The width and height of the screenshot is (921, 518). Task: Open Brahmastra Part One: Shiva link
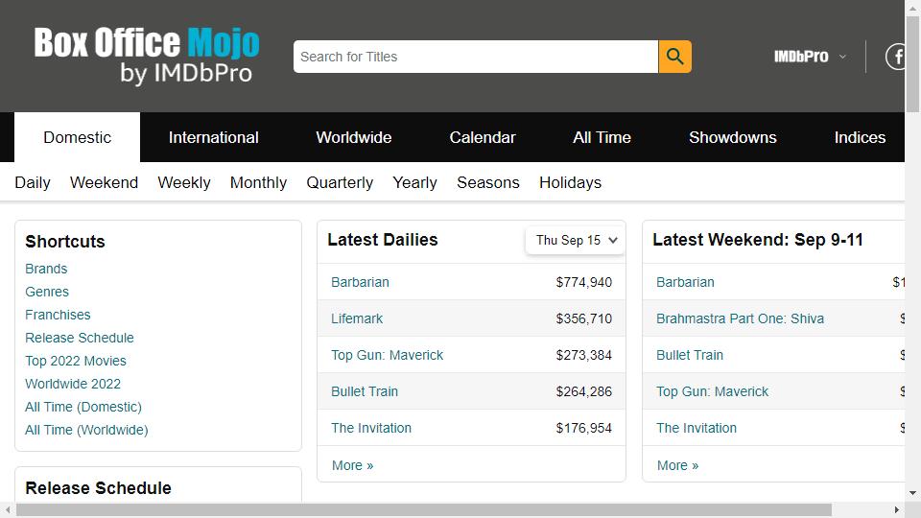[x=740, y=318]
